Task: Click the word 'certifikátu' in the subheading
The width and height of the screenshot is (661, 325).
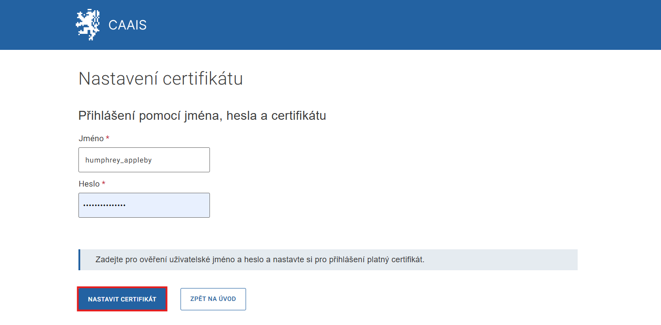Action: [299, 116]
